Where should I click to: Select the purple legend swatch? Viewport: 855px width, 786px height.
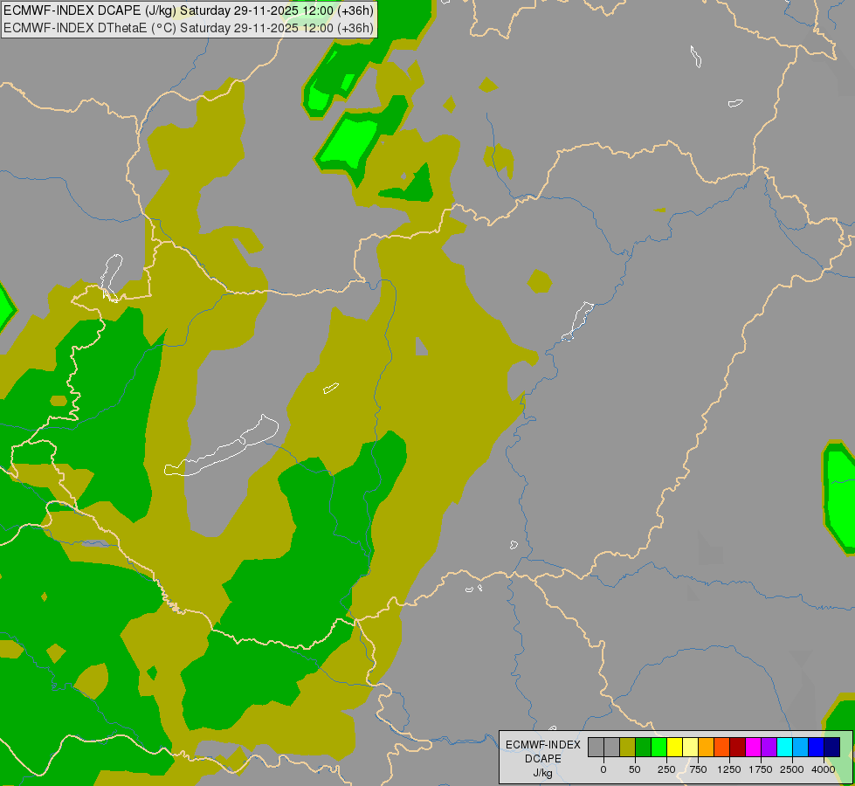[x=769, y=748]
